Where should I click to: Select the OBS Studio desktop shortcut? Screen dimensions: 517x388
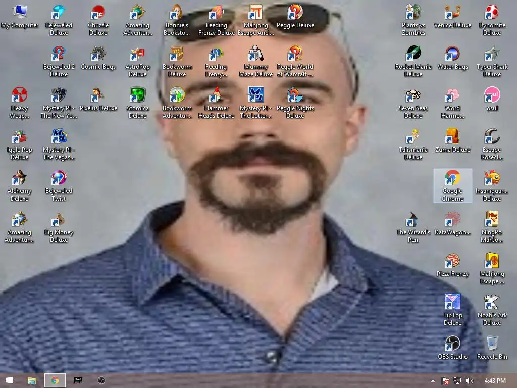[x=452, y=348]
